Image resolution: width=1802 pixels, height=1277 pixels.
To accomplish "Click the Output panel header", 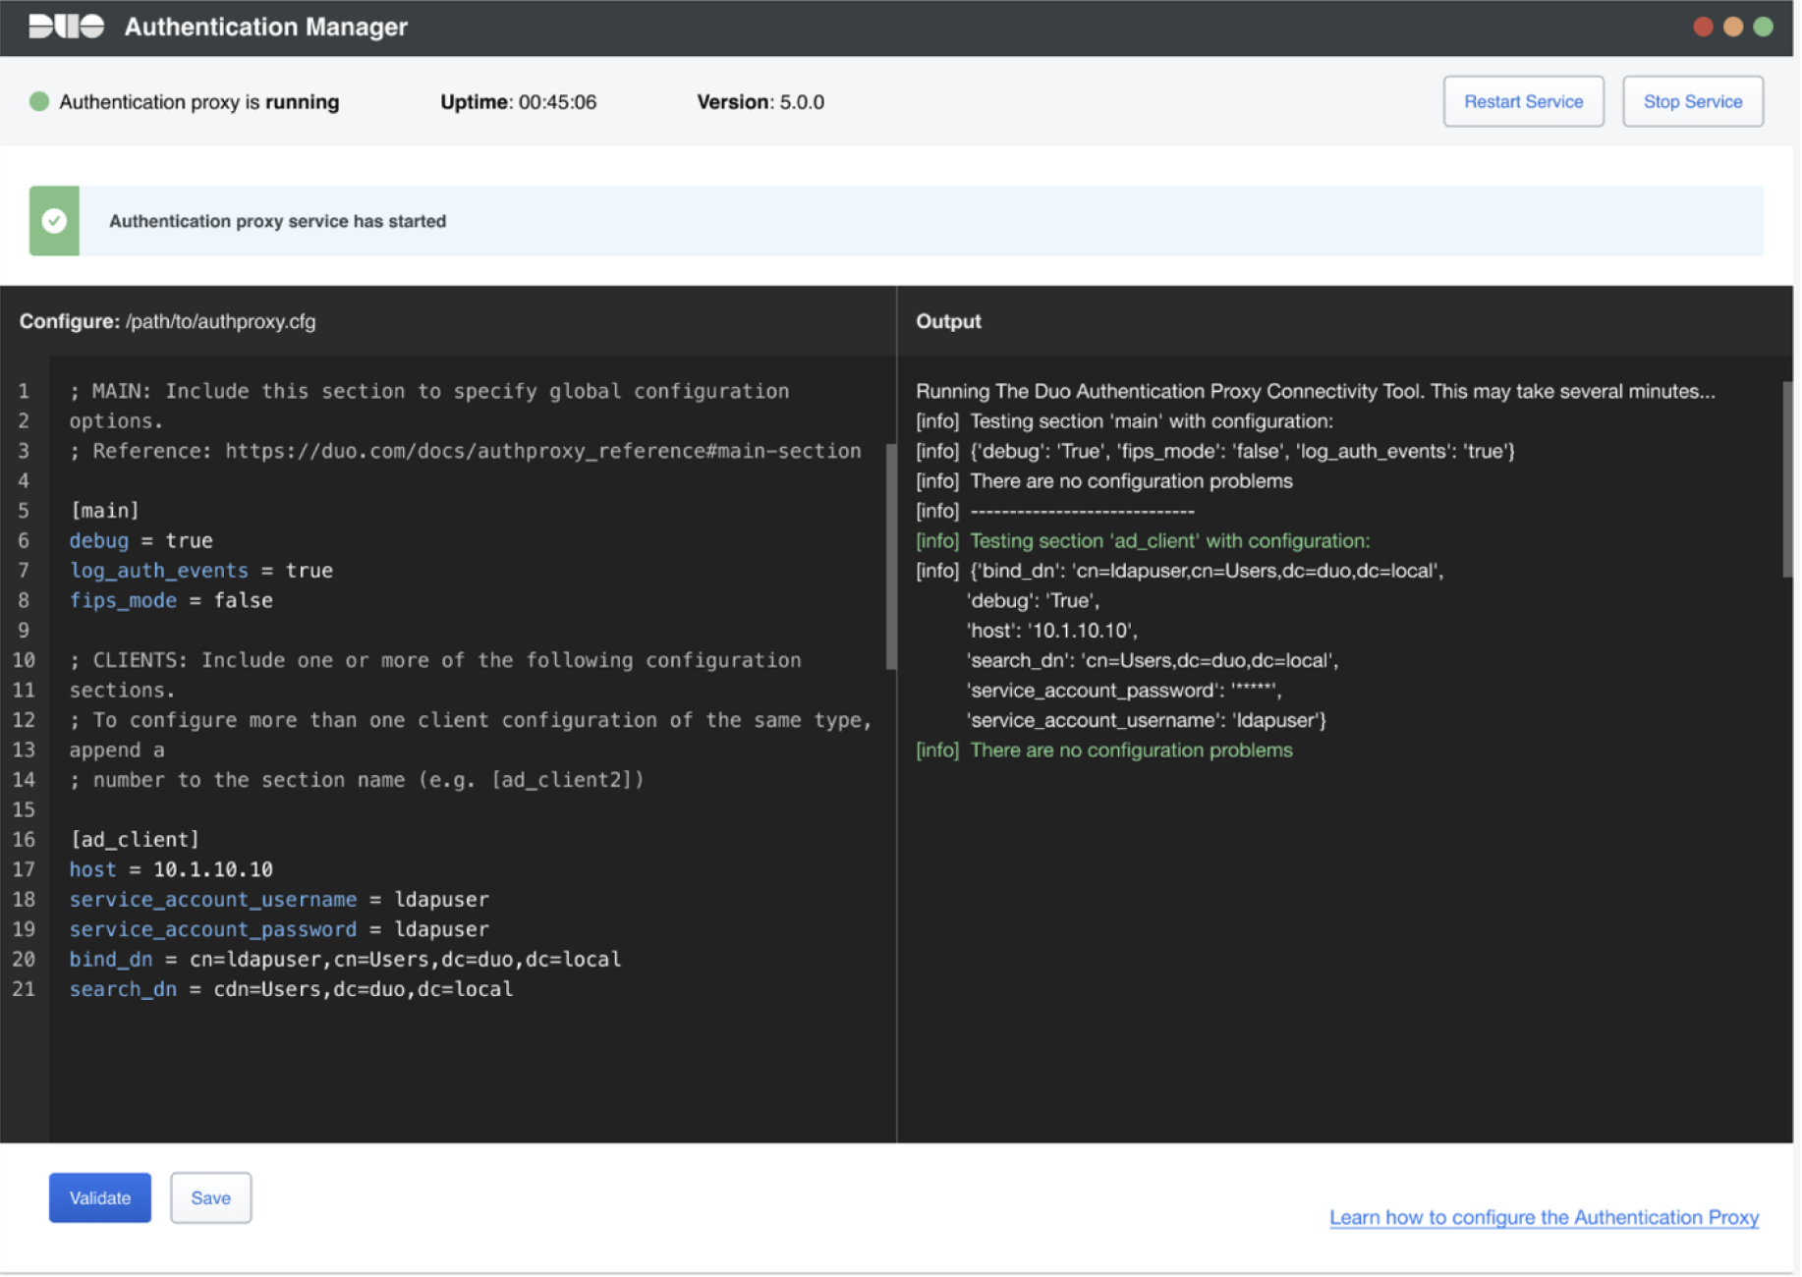I will pyautogui.click(x=948, y=321).
